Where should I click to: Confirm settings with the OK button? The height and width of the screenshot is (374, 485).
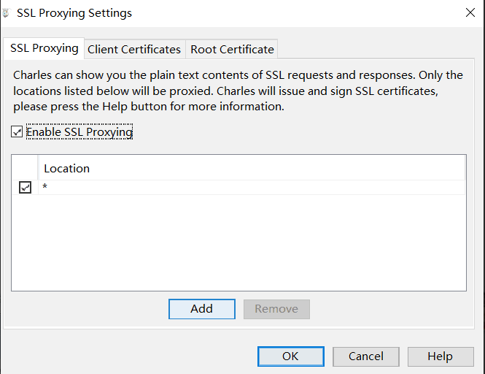291,356
